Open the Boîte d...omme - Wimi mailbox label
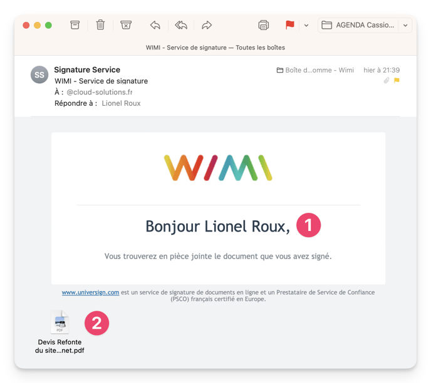This screenshot has height=383, width=431. (315, 70)
